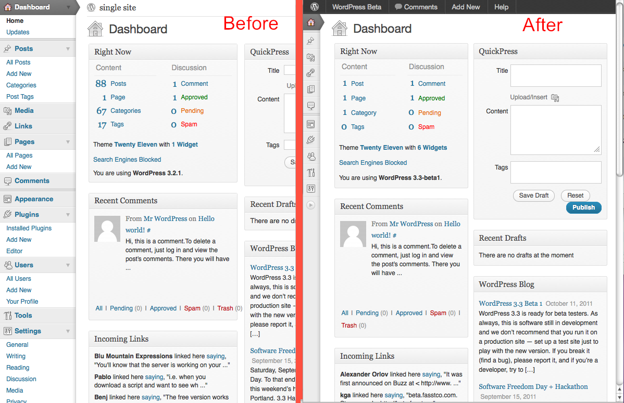624x403 pixels.
Task: Collapse the Settings submenu arrow in Before sidebar
Action: (68, 331)
